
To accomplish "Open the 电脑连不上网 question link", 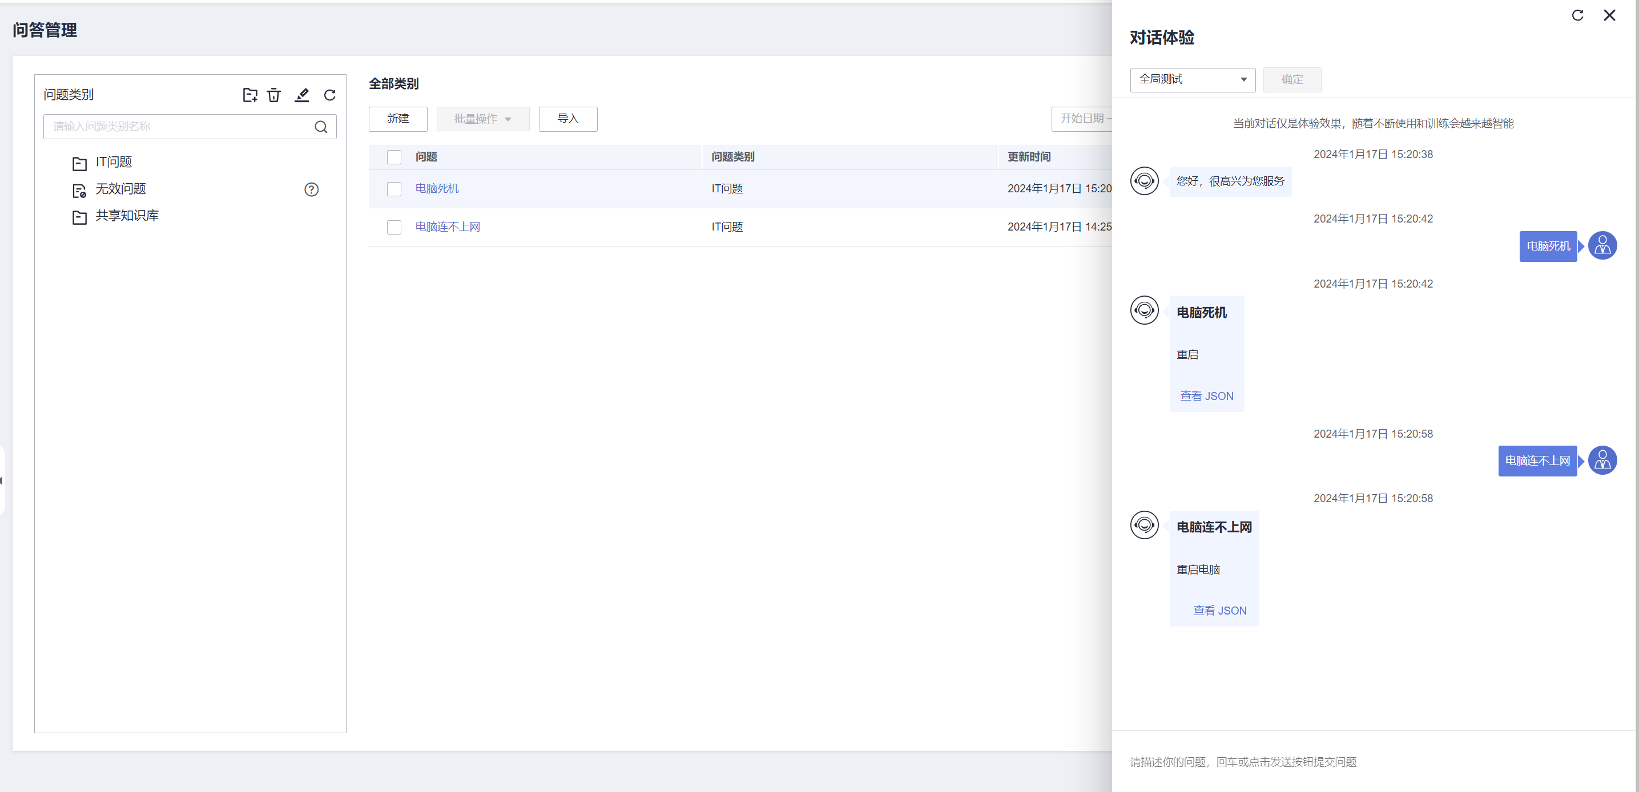I will click(x=448, y=227).
